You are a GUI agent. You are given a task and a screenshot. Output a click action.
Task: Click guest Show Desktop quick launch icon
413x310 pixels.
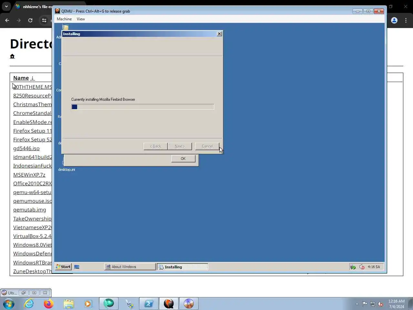(77, 267)
